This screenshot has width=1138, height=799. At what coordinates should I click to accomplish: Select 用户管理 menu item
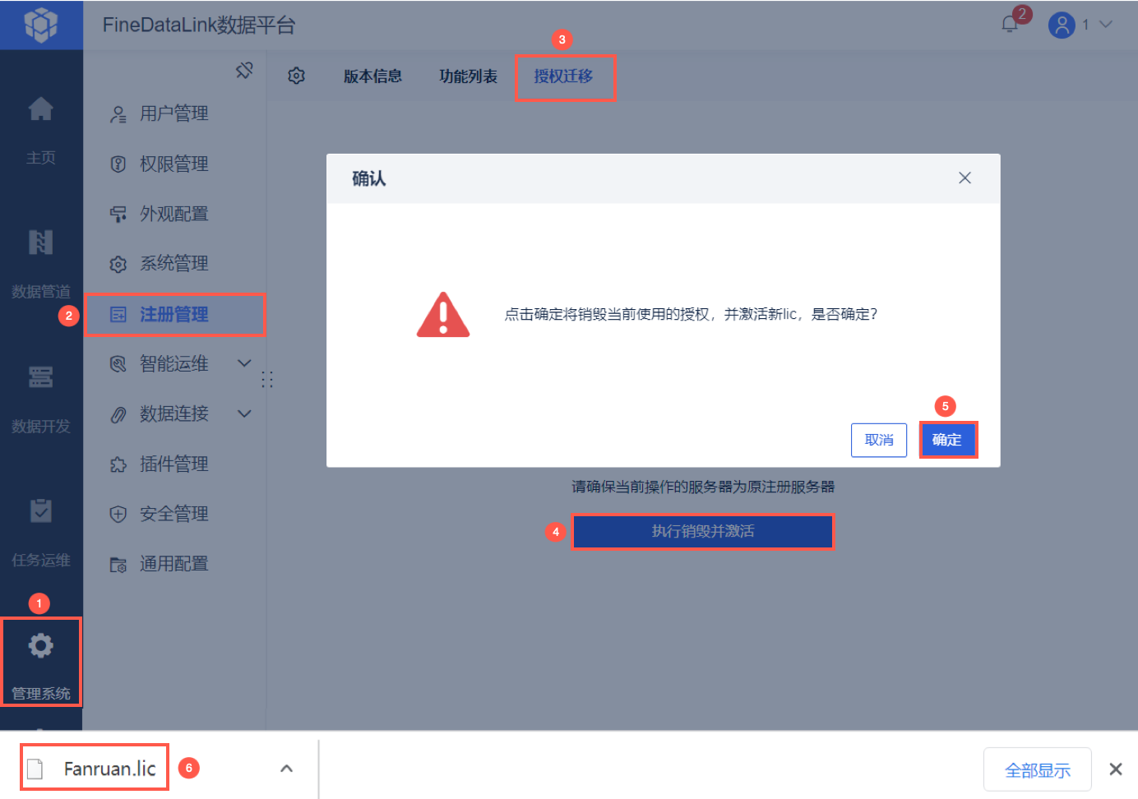pos(174,113)
